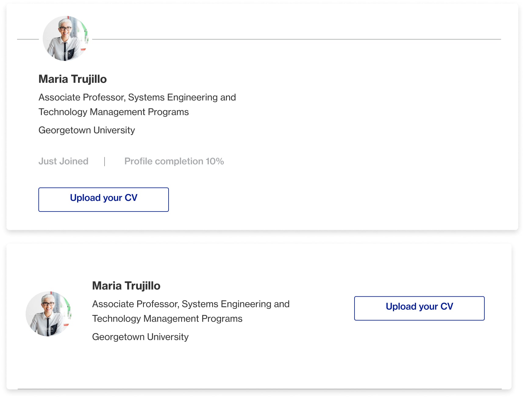Click the Profile completion 10% indicator
524x398 pixels.
point(174,161)
